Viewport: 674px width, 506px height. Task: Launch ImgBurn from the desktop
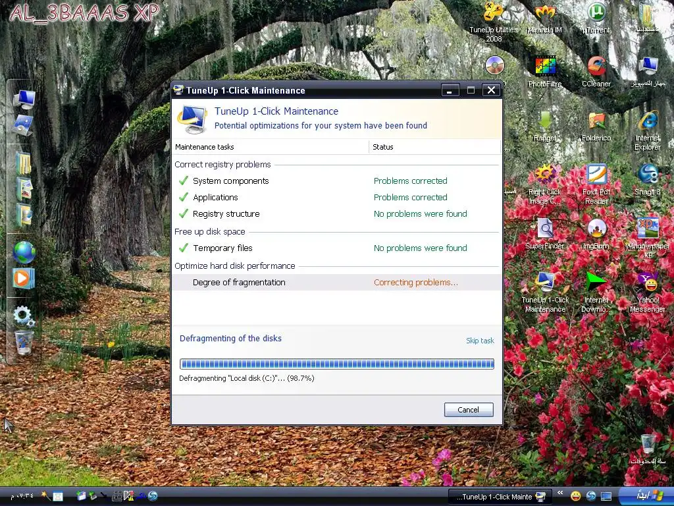[596, 235]
